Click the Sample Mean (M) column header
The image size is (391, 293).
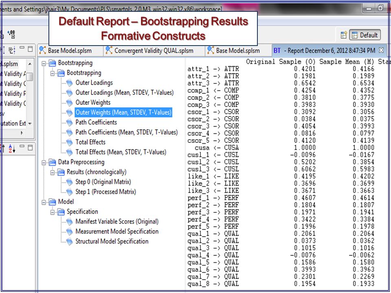point(347,61)
